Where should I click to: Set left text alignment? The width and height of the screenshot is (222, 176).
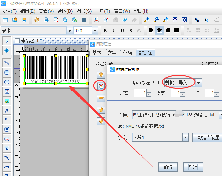[x=151, y=30]
